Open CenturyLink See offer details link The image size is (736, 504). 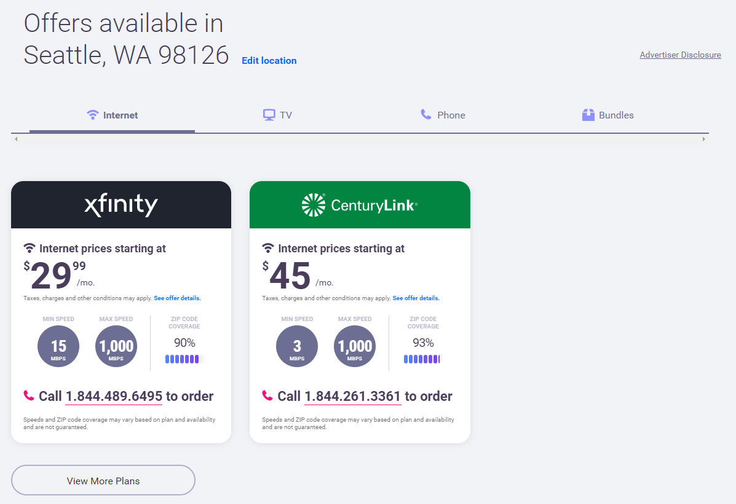pos(416,298)
